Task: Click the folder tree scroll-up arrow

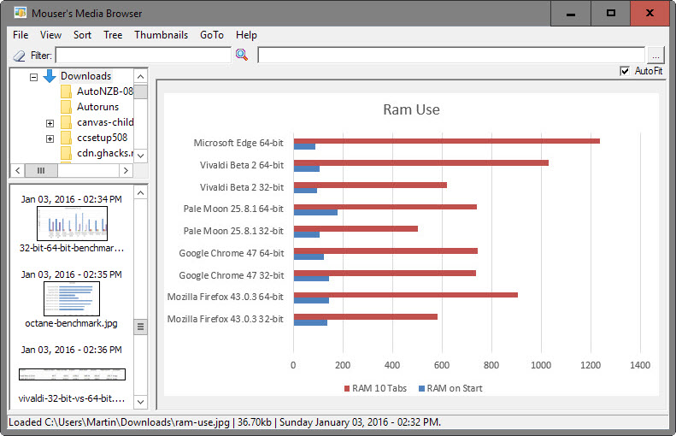Action: click(x=140, y=77)
